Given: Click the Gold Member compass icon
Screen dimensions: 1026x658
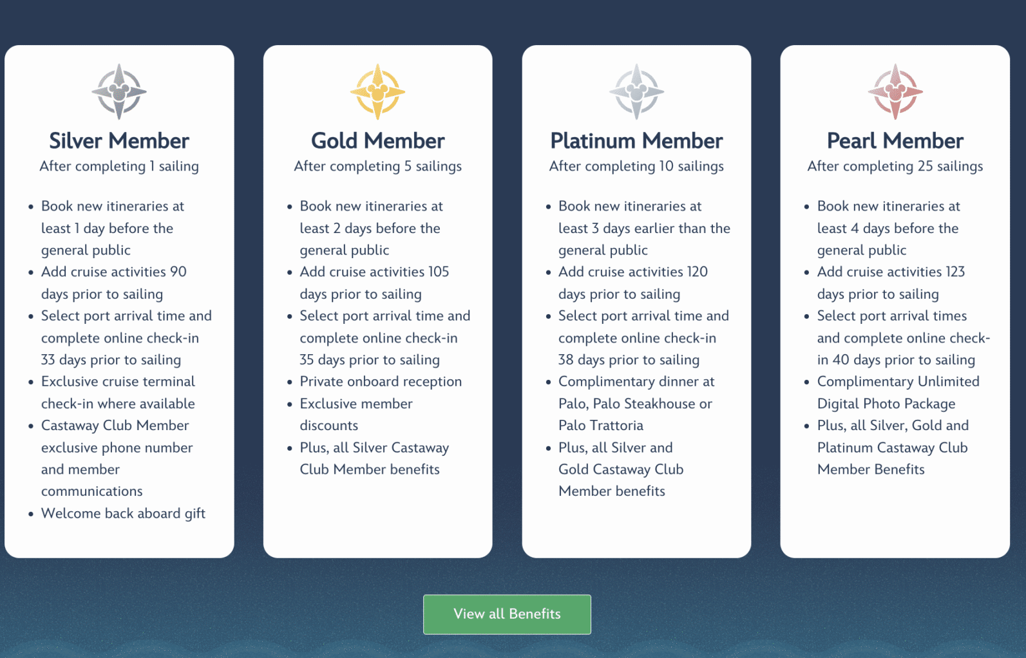Looking at the screenshot, I should pyautogui.click(x=377, y=91).
